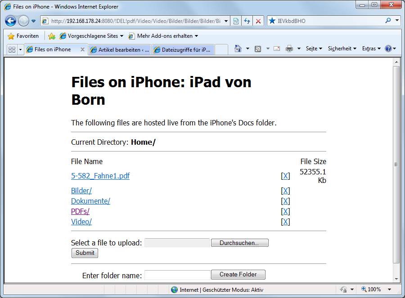Click the folder name input field
This screenshot has width=405, height=298.
pyautogui.click(x=177, y=275)
